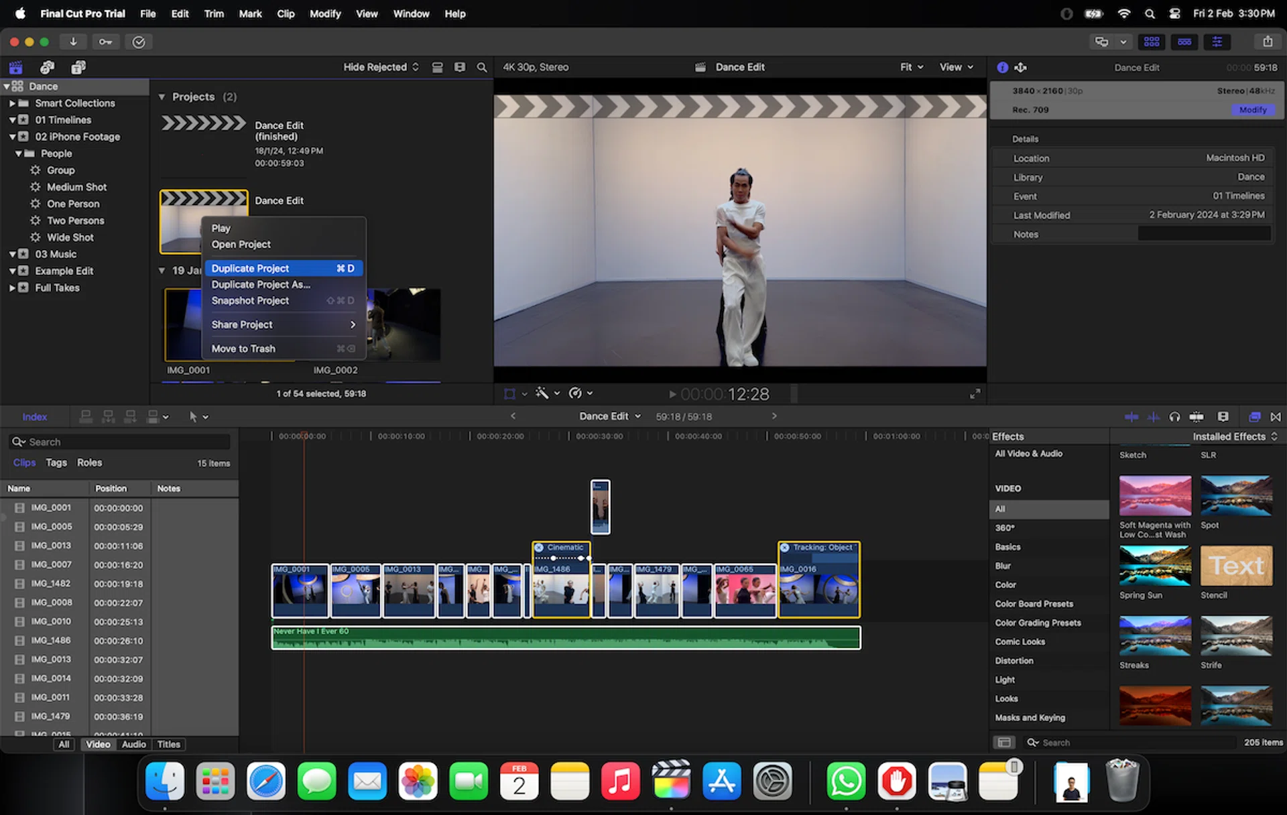1287x815 pixels.
Task: Open the Photos and Audio sidebar
Action: tap(46, 67)
